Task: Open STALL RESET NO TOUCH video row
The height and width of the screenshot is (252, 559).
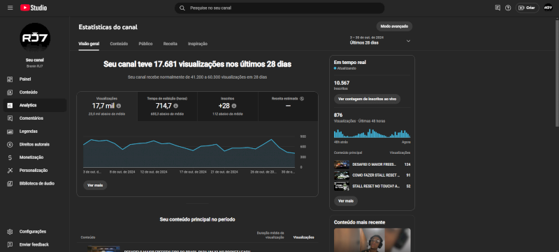Action: pyautogui.click(x=372, y=186)
